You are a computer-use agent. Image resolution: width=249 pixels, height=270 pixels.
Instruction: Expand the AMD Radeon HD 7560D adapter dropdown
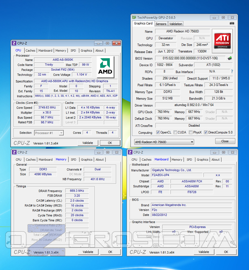[164, 142]
